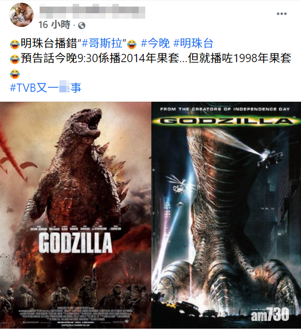Open the #TVB又一 hashtag link

(x=45, y=87)
